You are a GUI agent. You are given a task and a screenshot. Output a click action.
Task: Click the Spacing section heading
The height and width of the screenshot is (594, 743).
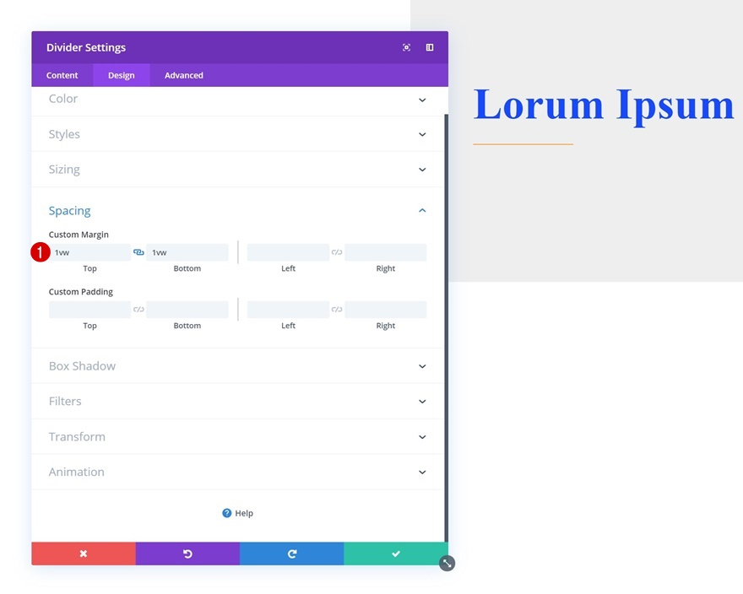69,211
